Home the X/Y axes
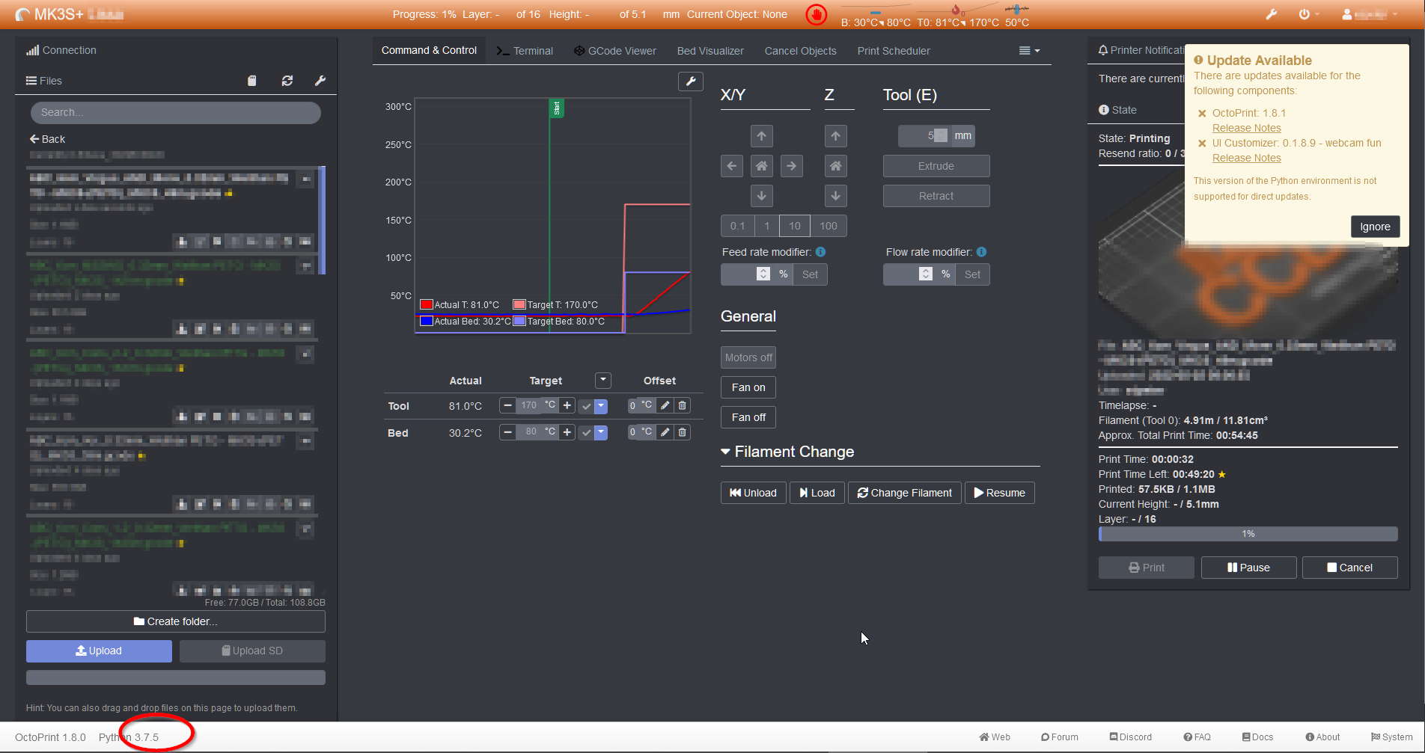The image size is (1425, 753). coord(761,166)
